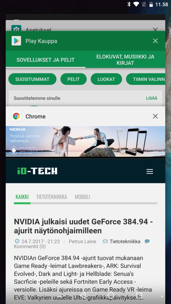Viewport: 171px width, 304px height.
Task: Tap the Android home circle button
Action: coord(111,295)
